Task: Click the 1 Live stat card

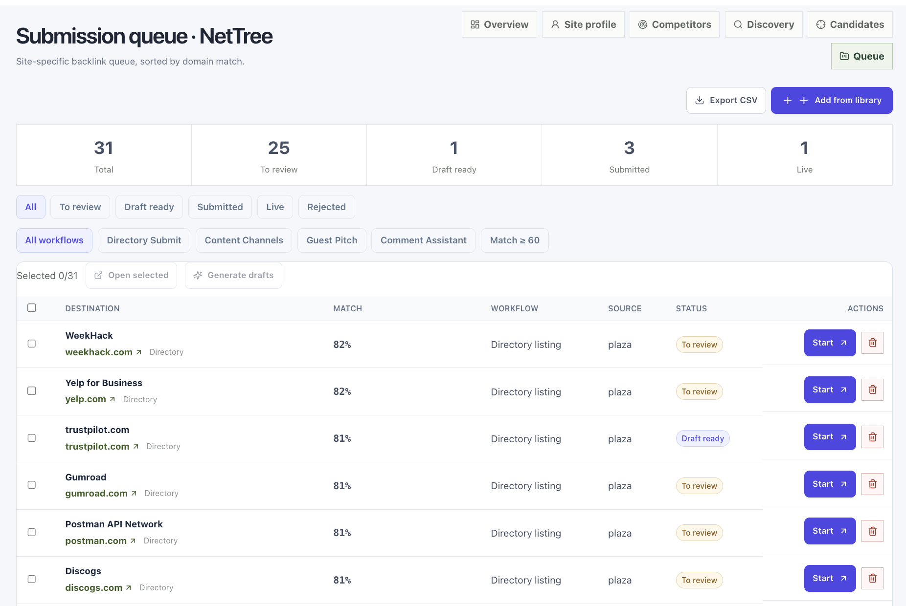Action: coord(805,155)
